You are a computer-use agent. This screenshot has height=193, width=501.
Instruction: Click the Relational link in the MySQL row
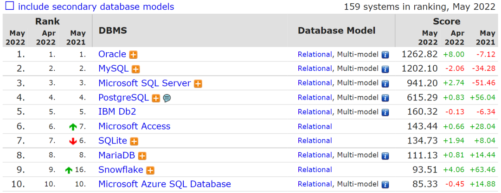(x=315, y=68)
